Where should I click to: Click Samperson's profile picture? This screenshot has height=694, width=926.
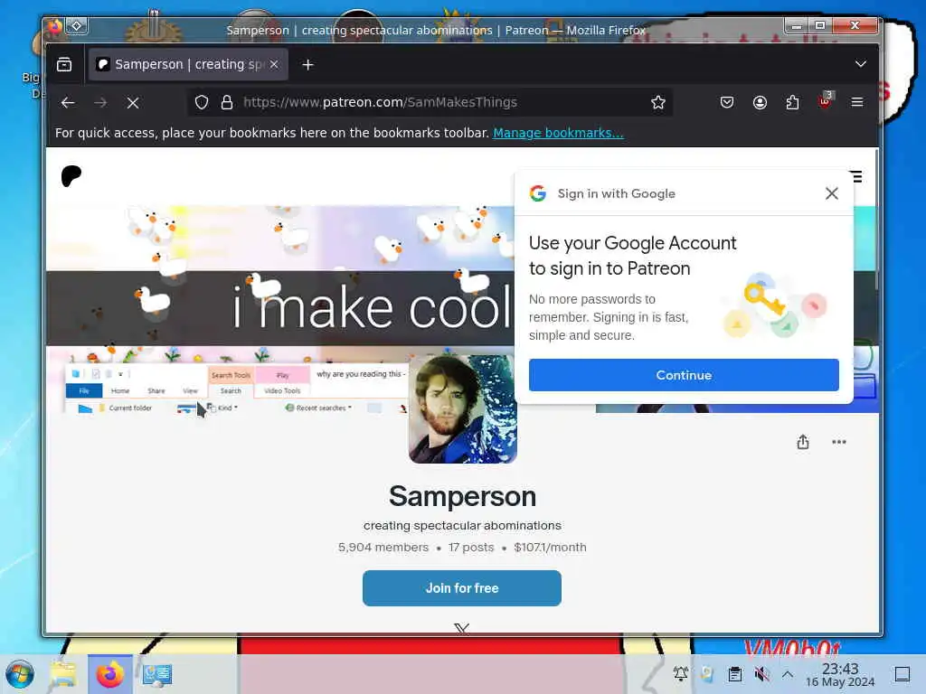tap(462, 409)
